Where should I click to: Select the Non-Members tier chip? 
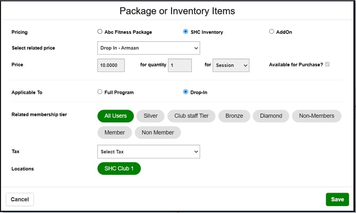tap(317, 116)
